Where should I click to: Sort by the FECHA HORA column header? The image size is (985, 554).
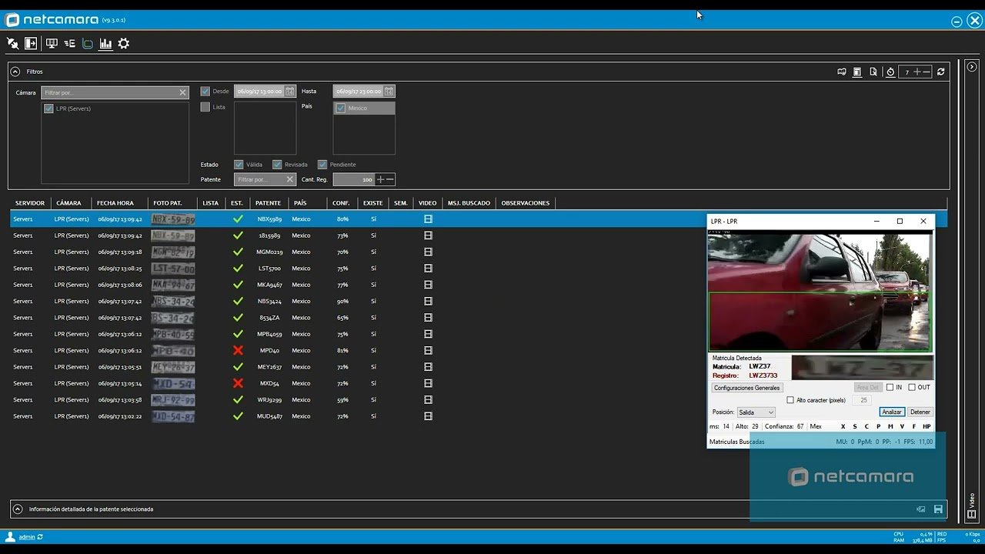(115, 203)
